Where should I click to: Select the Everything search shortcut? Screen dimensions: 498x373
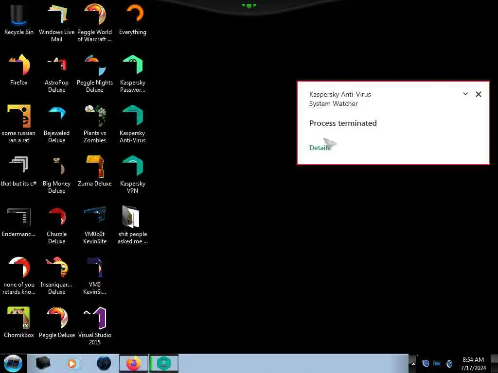(133, 19)
